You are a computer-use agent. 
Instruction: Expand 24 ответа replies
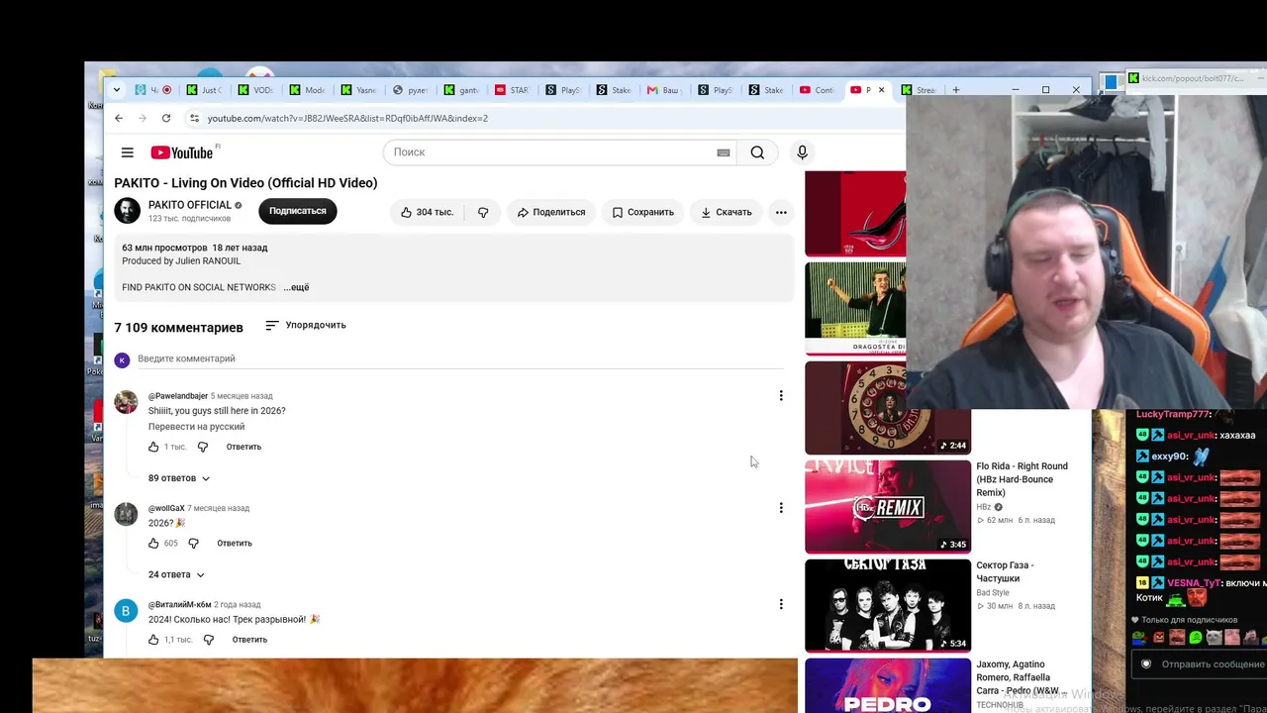pos(176,574)
